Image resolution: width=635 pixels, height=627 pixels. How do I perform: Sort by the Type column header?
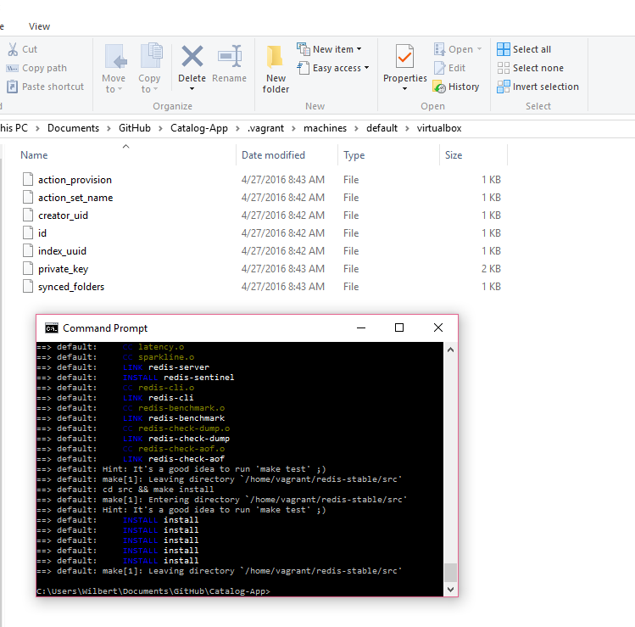tap(354, 155)
